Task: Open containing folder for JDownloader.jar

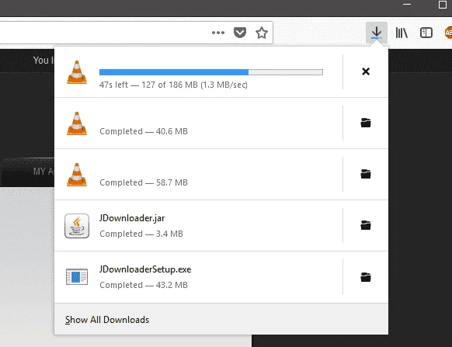Action: pyautogui.click(x=366, y=225)
